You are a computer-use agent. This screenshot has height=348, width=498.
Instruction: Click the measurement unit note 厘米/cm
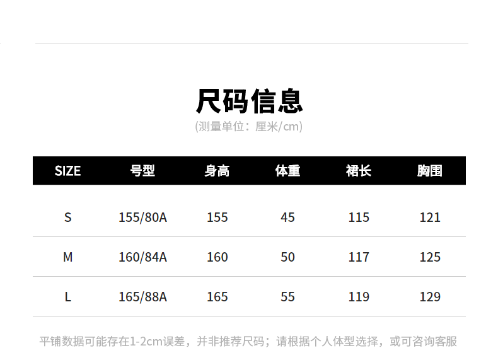[x=249, y=127]
